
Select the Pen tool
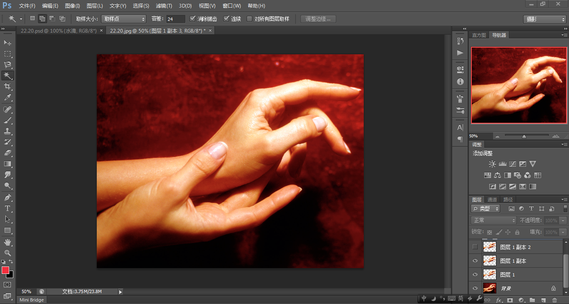pos(8,197)
